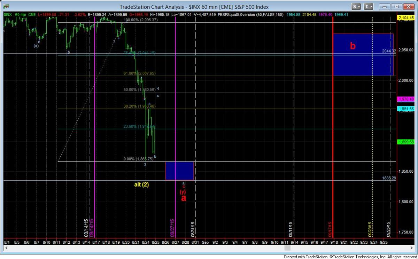
Task: Maximize the Chart Analysis window
Action: coord(397,7)
